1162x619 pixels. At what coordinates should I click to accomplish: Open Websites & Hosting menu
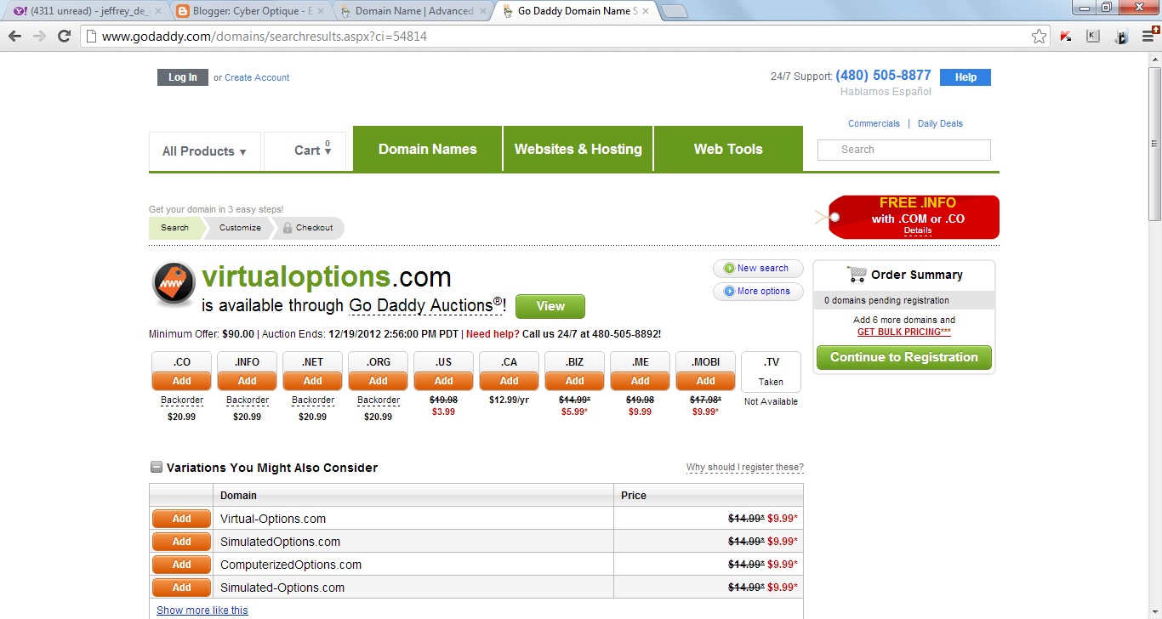click(578, 149)
